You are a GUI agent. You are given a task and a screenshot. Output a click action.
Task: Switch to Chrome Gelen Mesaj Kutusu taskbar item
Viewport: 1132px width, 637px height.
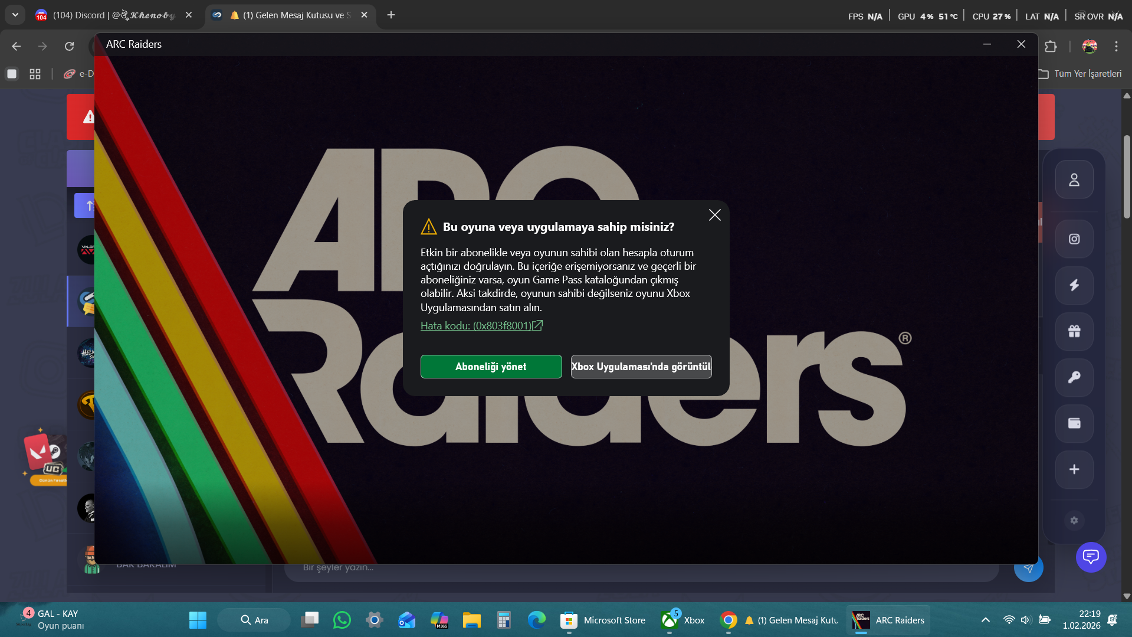pos(779,620)
